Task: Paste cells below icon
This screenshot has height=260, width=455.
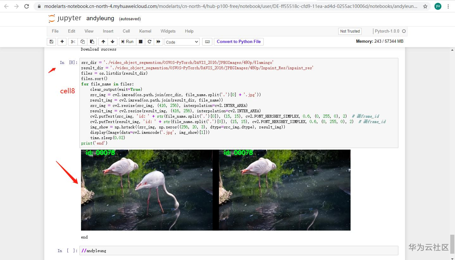Action: point(92,42)
